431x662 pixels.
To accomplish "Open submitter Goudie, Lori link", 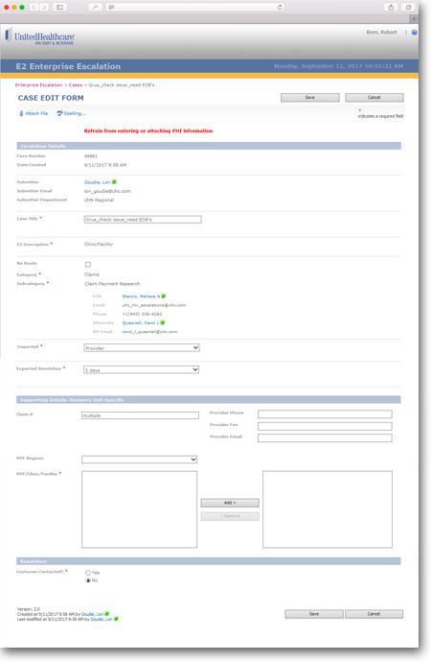I will pos(98,182).
